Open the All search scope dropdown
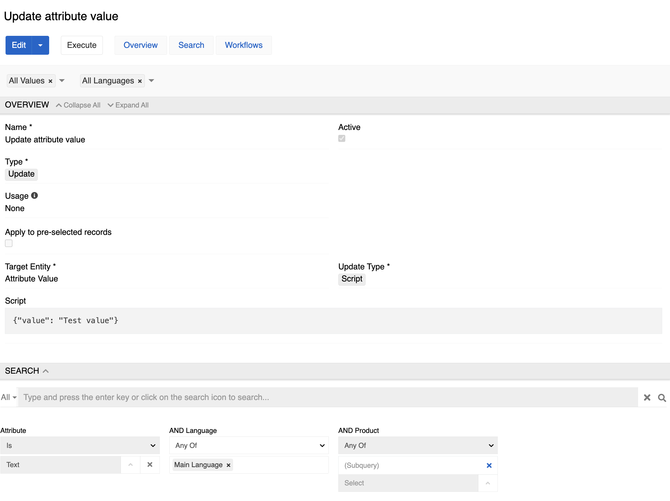The width and height of the screenshot is (670, 501). pyautogui.click(x=9, y=397)
